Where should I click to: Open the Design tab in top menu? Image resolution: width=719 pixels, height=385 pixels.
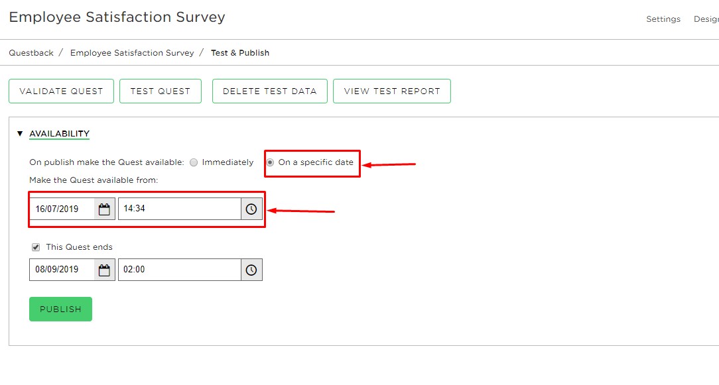pos(706,19)
